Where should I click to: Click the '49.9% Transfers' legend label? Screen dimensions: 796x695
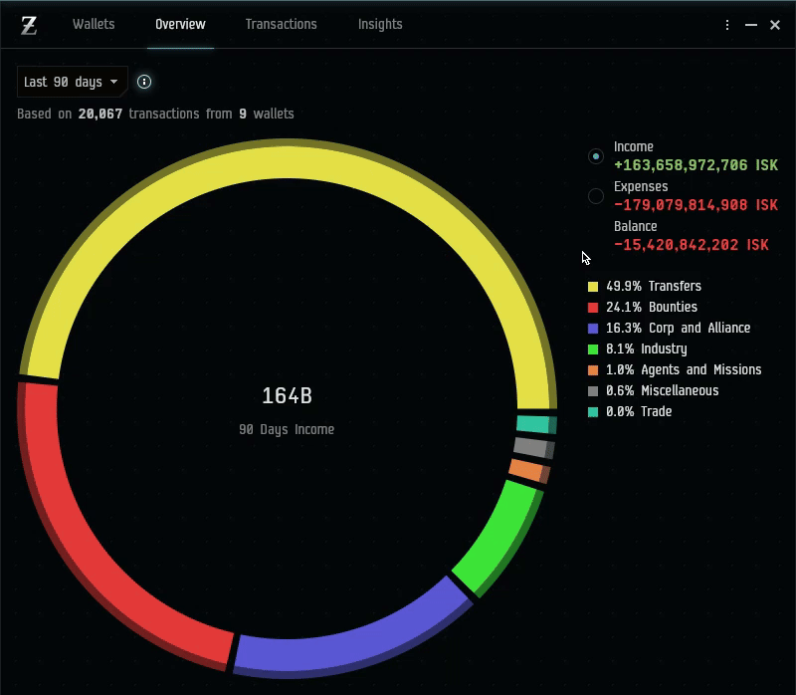pyautogui.click(x=654, y=286)
